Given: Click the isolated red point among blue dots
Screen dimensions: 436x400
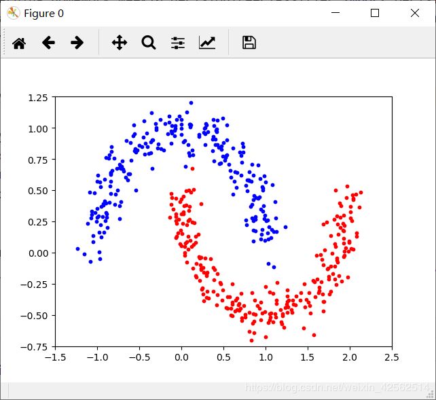Looking at the screenshot, I should (192, 168).
